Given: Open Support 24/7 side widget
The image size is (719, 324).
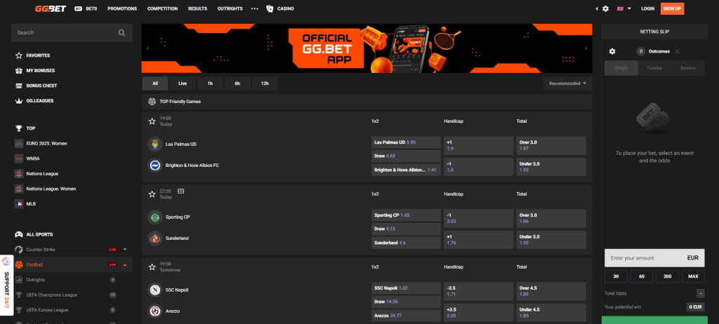Looking at the screenshot, I should (6, 285).
